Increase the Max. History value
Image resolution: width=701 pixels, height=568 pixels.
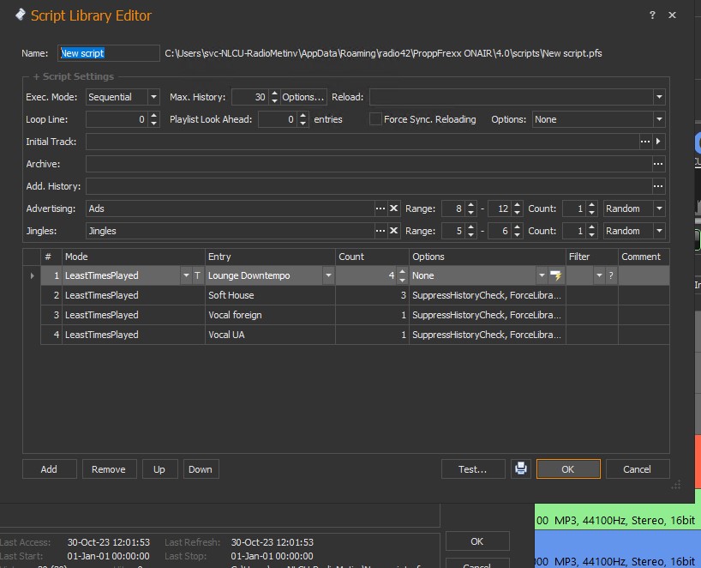click(274, 94)
